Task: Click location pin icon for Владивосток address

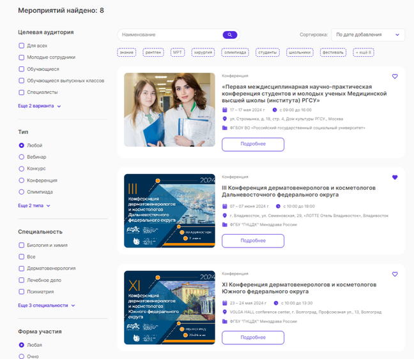Action: point(224,216)
